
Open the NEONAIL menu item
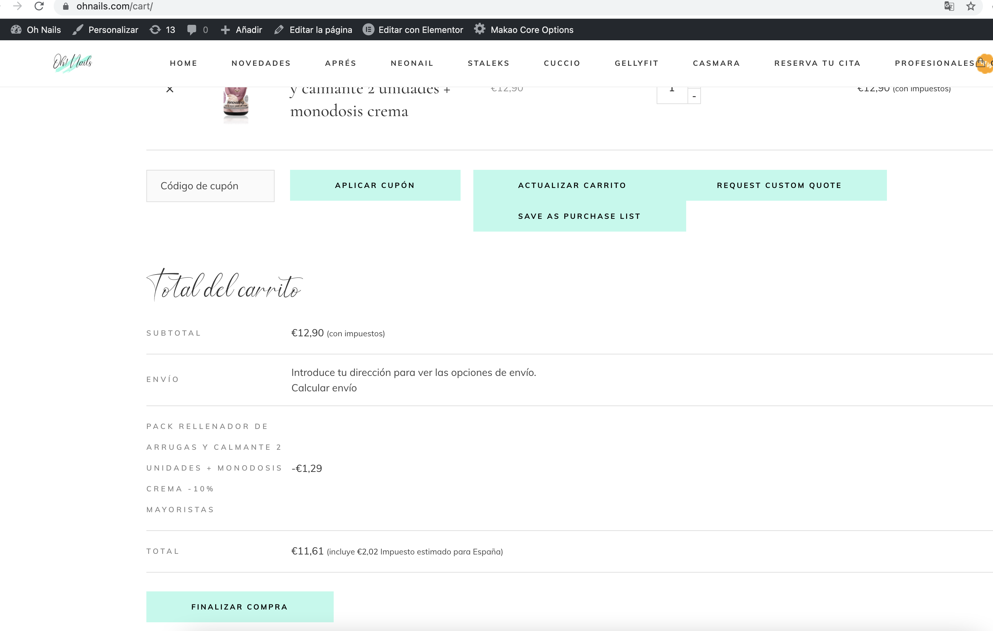[x=412, y=63]
